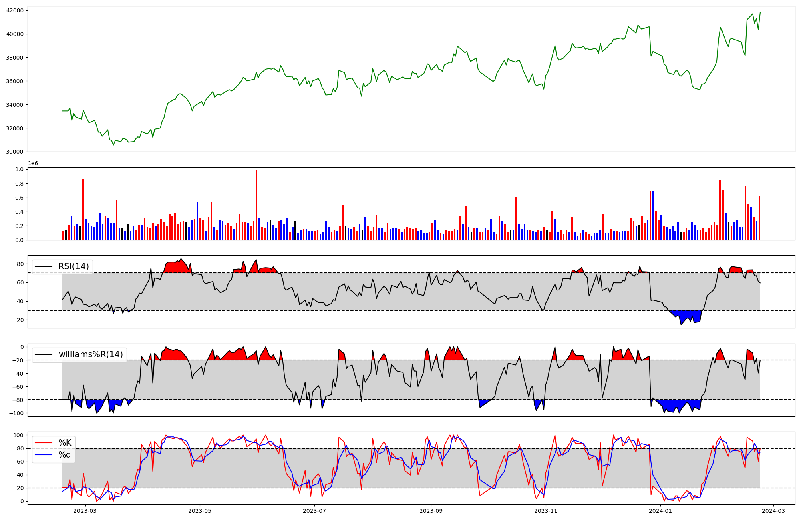The image size is (801, 520).
Task: Click the 80 tick on the RSI axis
Action: tap(20, 264)
